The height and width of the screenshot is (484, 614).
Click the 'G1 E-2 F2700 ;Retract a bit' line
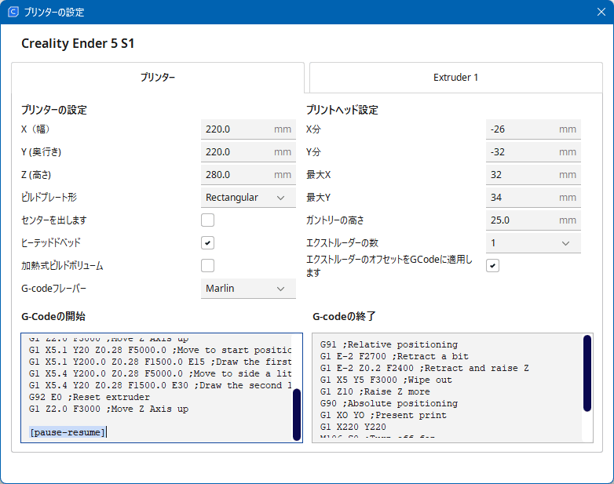point(394,356)
